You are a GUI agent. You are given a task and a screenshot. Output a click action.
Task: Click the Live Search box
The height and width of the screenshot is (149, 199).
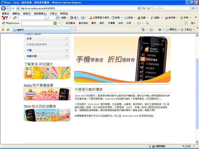(171, 8)
